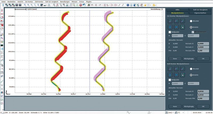
Task: Click the Schneide 1 / 1 status text
Action: pyautogui.click(x=36, y=112)
